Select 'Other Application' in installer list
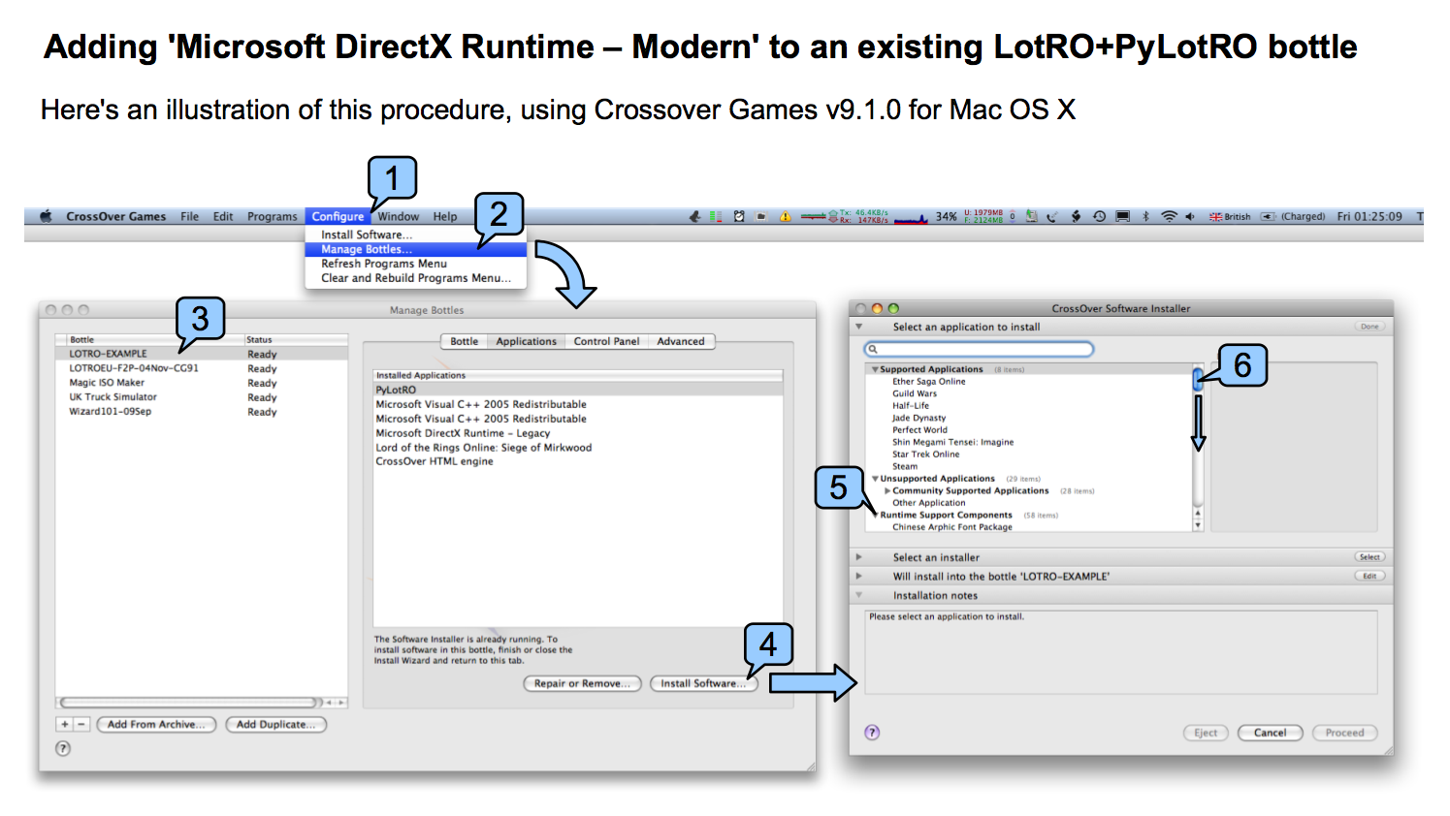This screenshot has width=1450, height=816. (929, 503)
